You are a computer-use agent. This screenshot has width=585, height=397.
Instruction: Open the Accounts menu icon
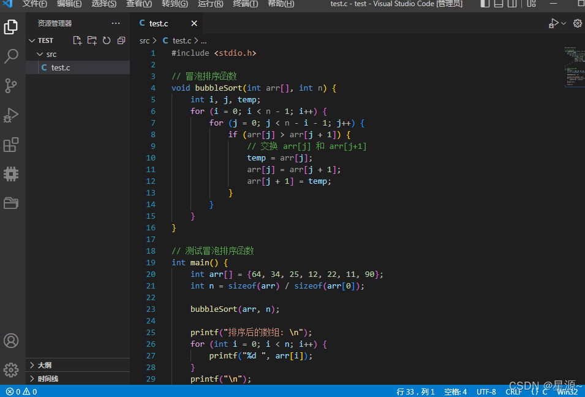tap(11, 341)
